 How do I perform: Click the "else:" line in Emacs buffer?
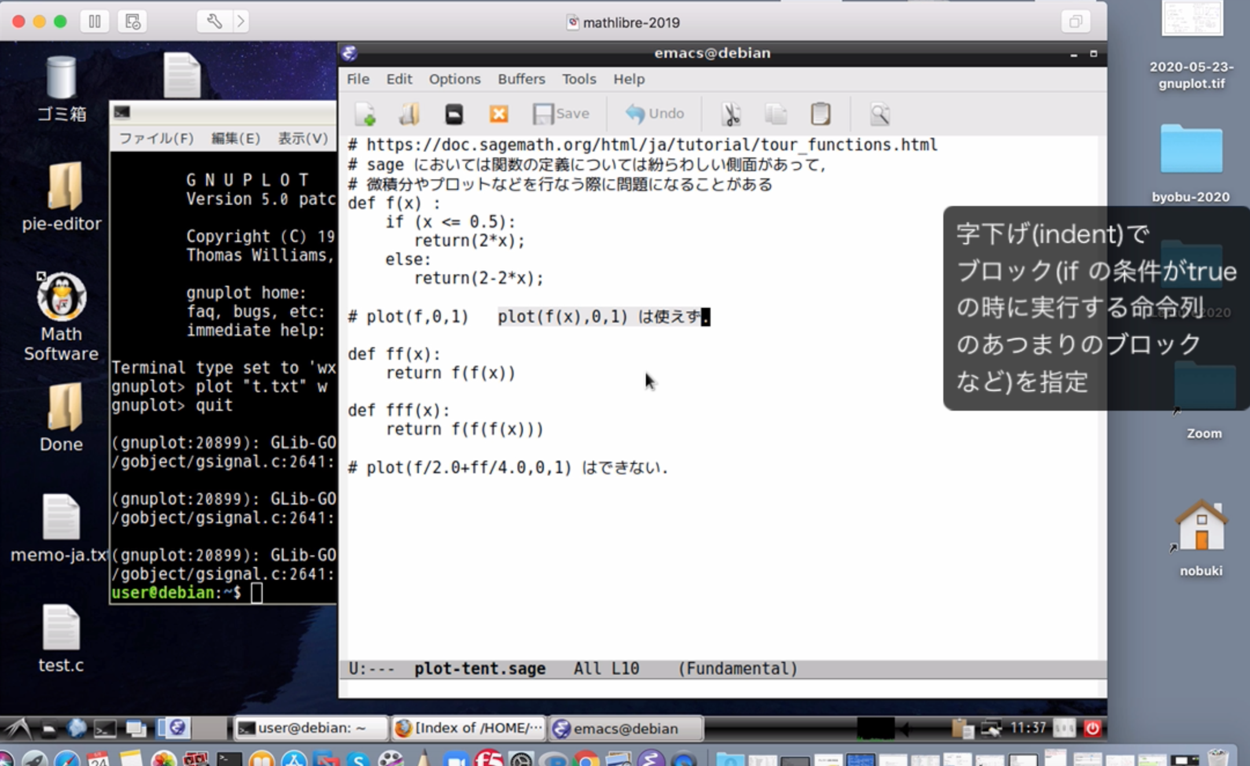click(x=408, y=260)
